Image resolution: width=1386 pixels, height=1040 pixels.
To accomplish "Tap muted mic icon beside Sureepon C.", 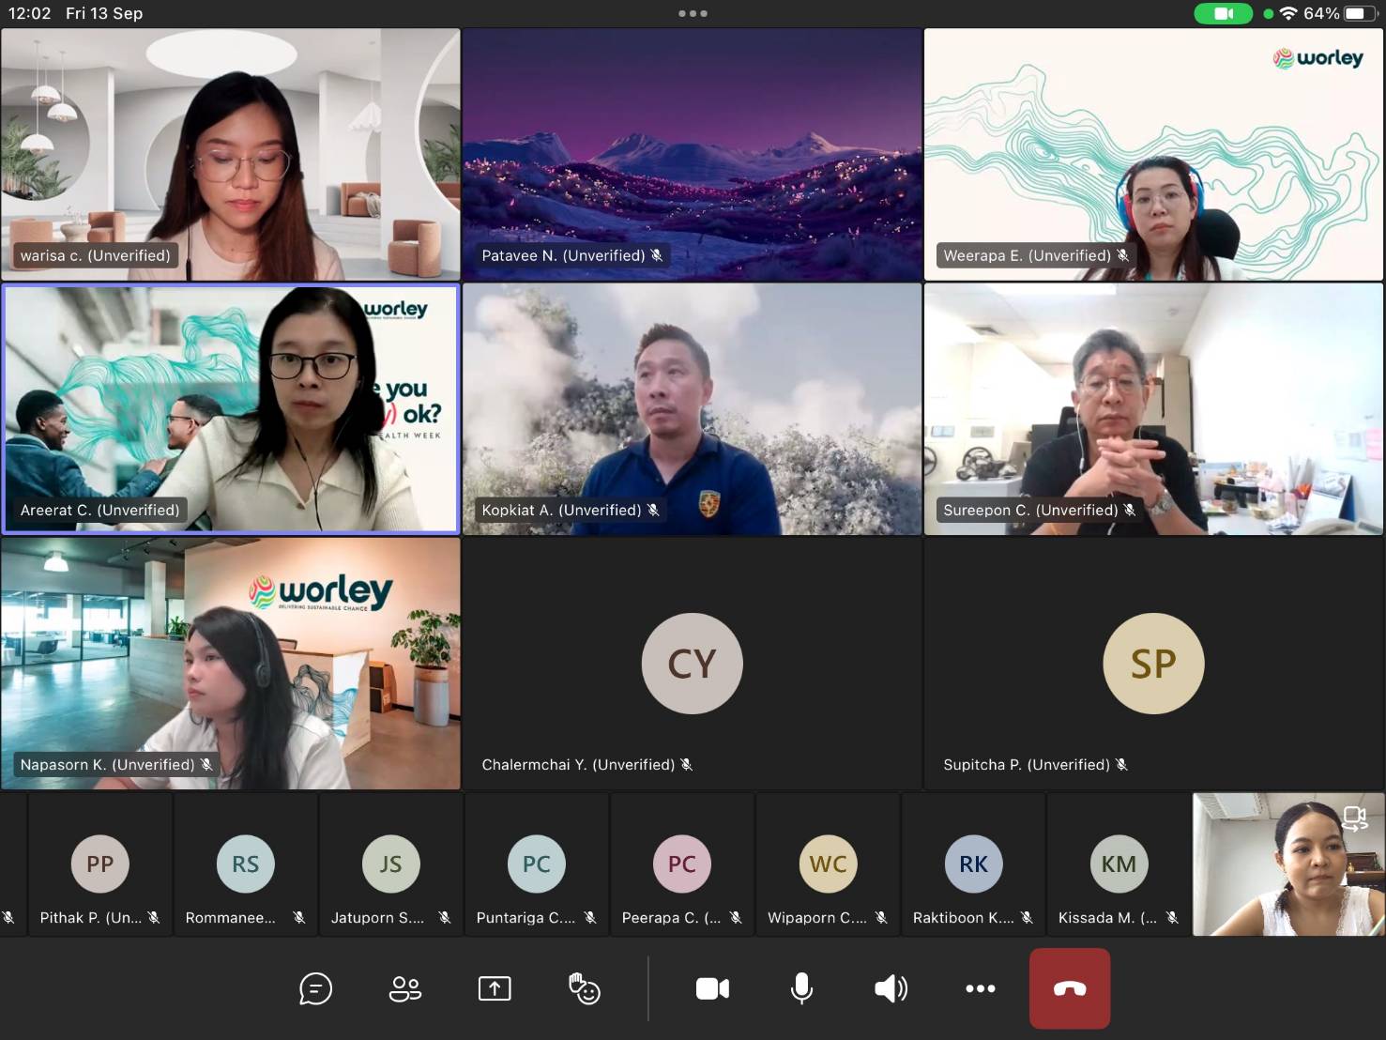I will point(1130,510).
